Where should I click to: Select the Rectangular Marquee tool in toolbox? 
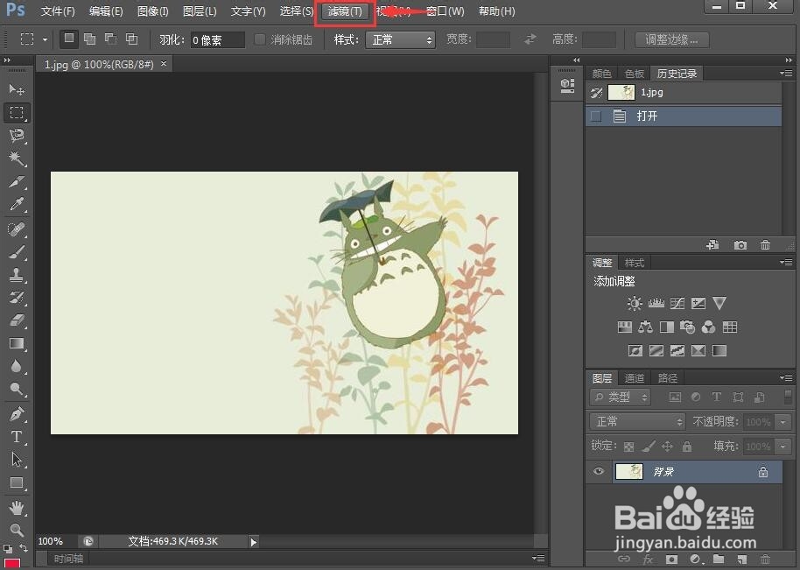(x=17, y=112)
